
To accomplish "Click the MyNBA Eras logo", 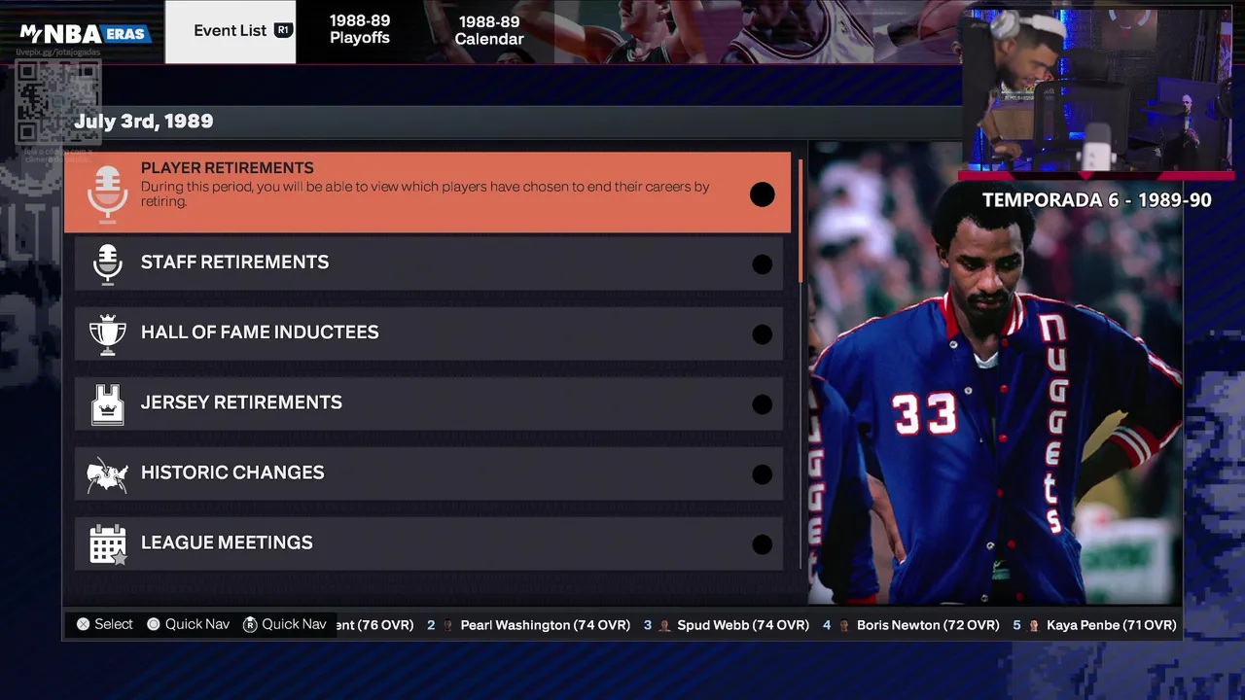I will coord(86,34).
